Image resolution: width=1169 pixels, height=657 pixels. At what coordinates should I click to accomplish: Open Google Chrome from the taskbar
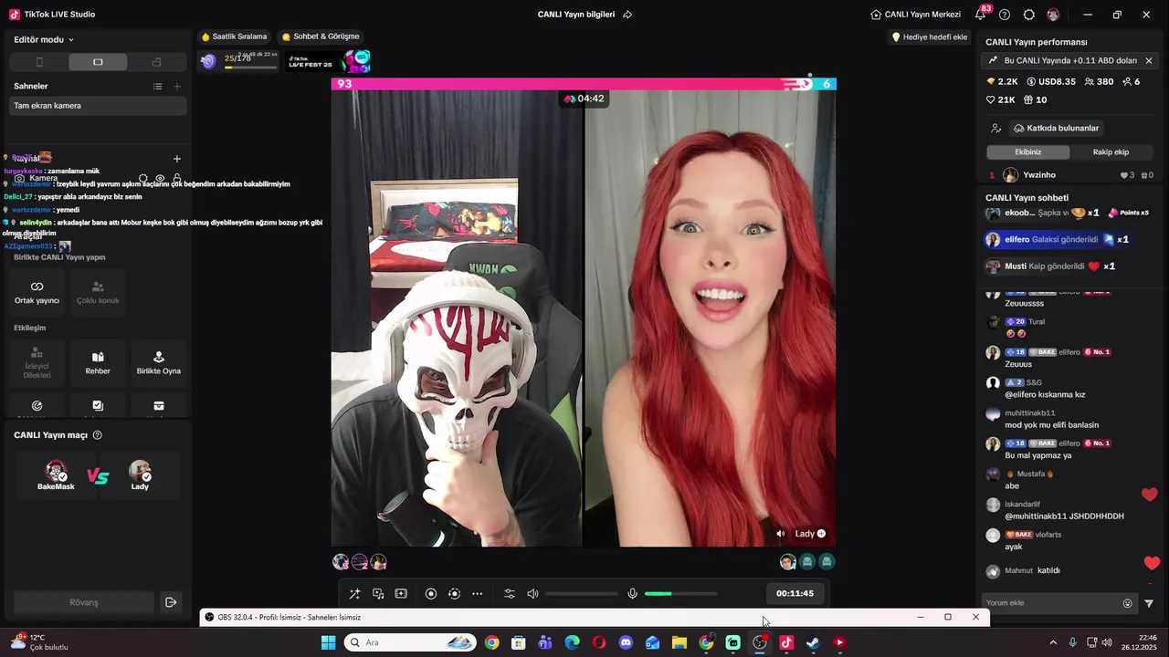491,642
